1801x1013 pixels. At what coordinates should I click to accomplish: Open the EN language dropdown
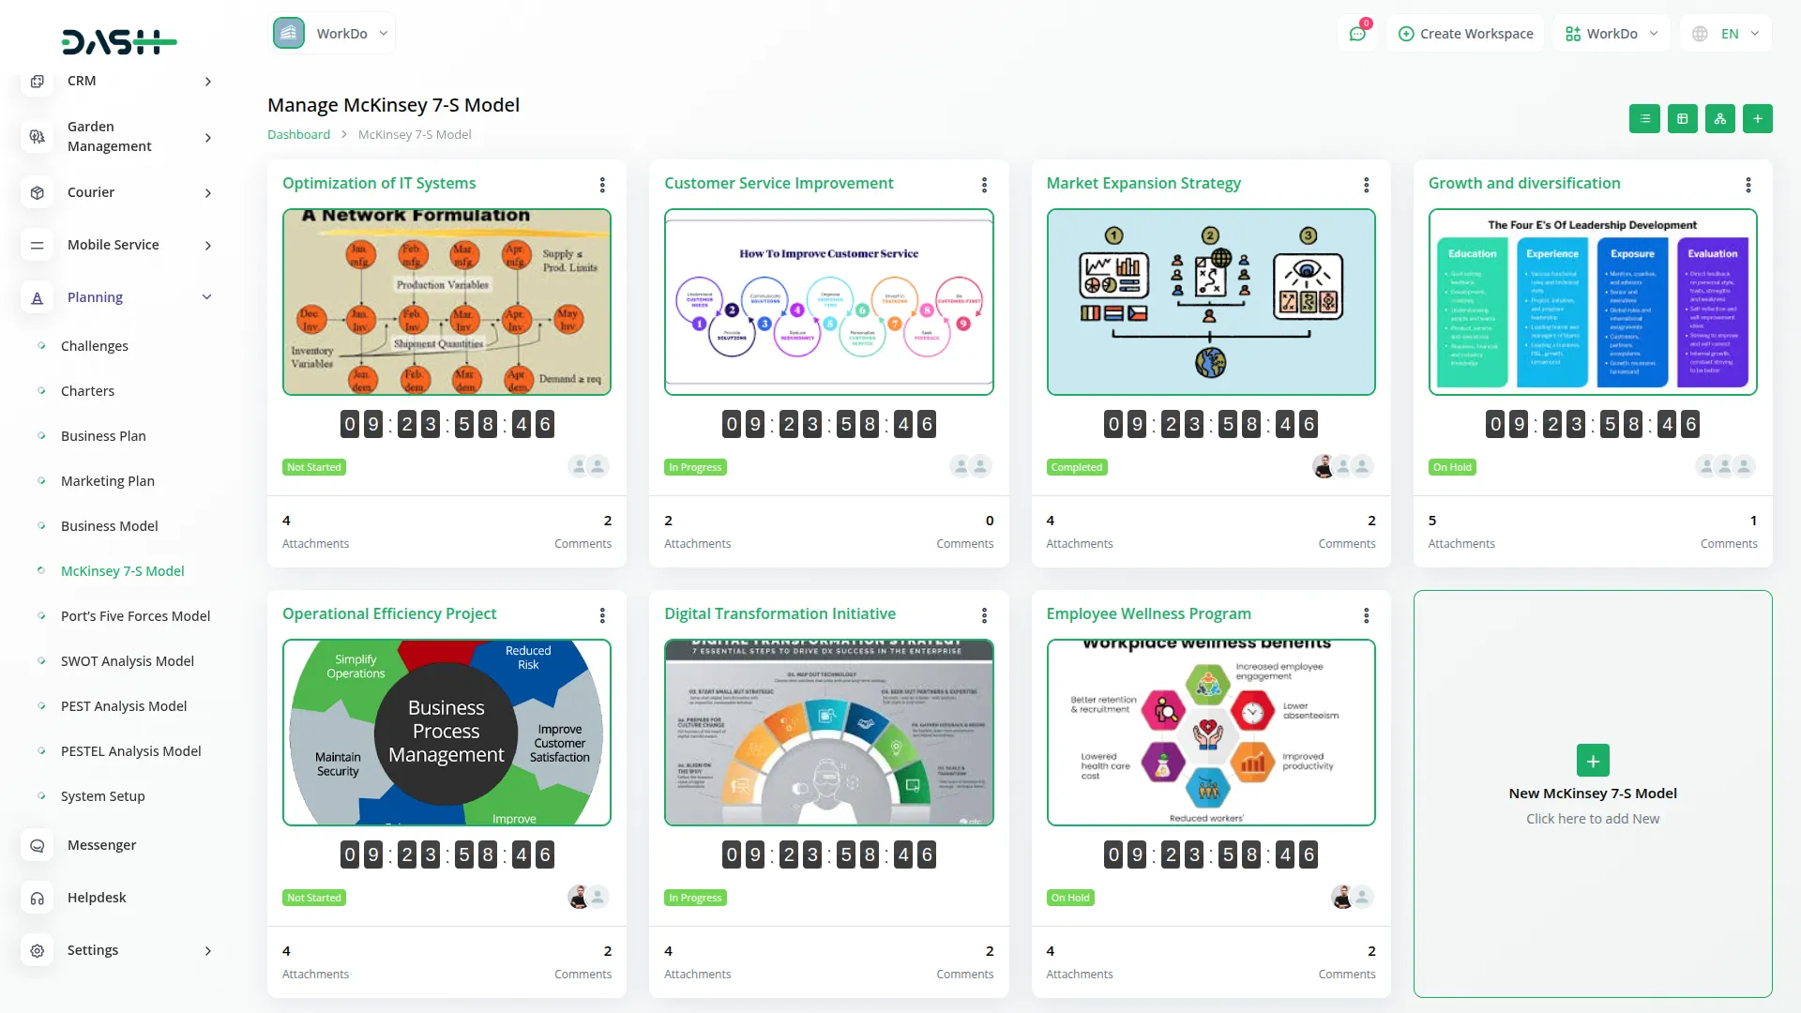1728,34
